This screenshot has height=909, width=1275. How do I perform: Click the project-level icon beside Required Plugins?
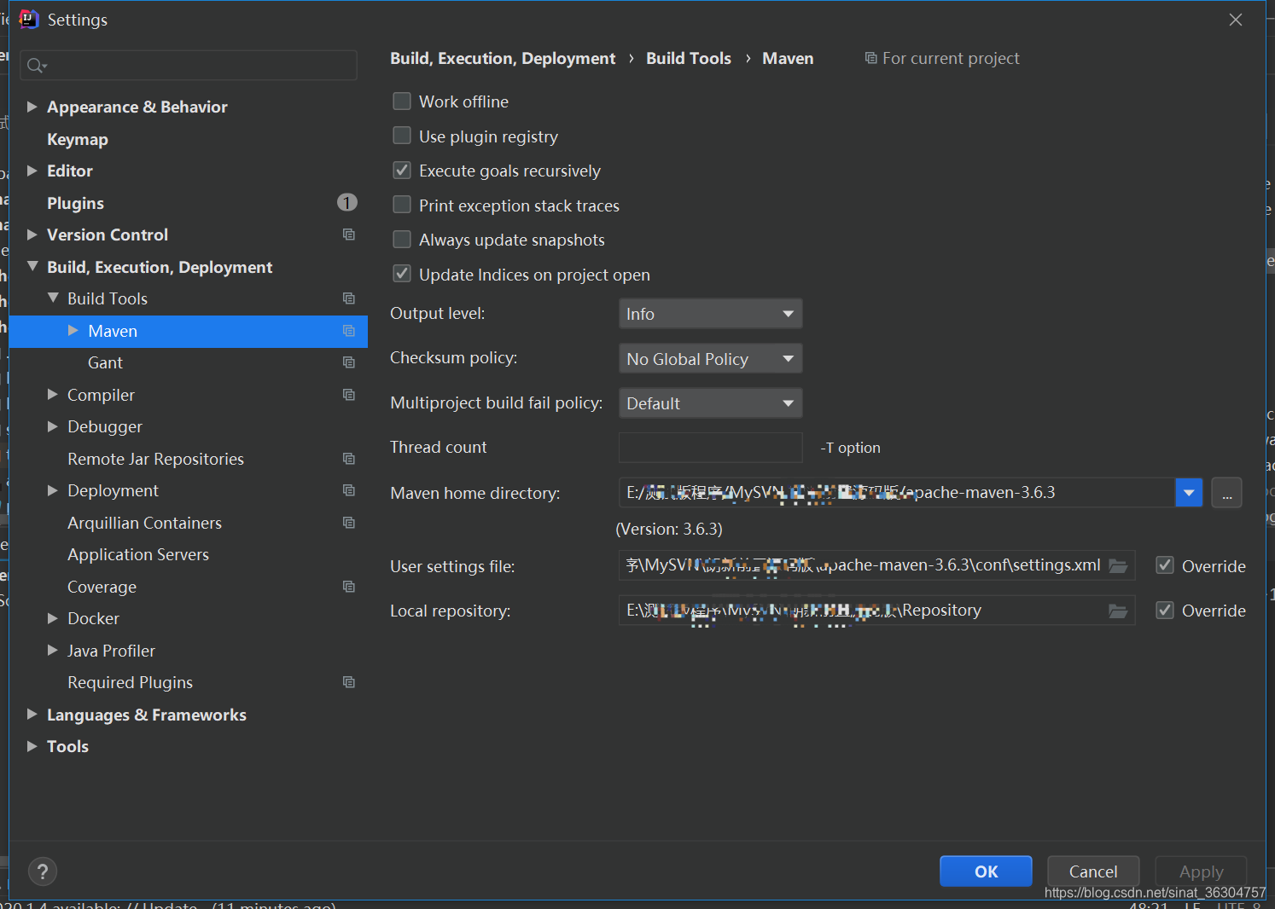coord(349,682)
